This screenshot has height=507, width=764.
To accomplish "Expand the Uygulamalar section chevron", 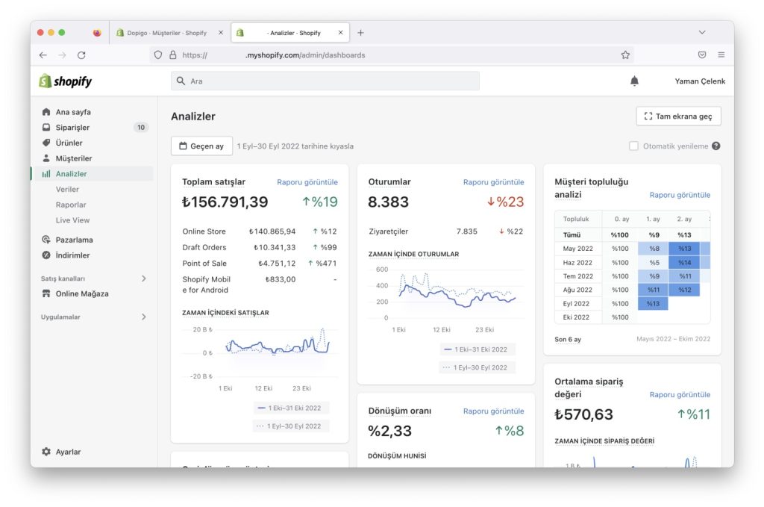I will point(144,317).
